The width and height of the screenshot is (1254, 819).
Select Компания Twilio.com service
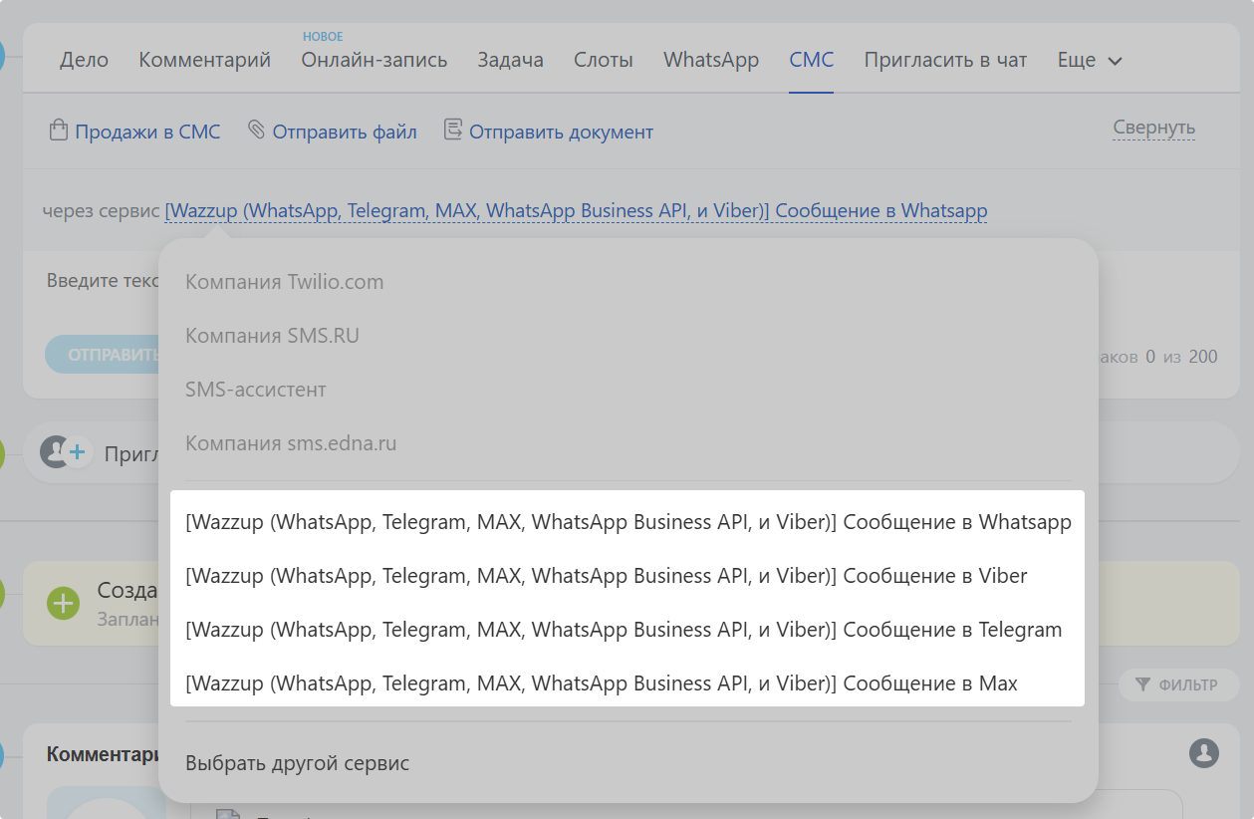[x=284, y=282]
